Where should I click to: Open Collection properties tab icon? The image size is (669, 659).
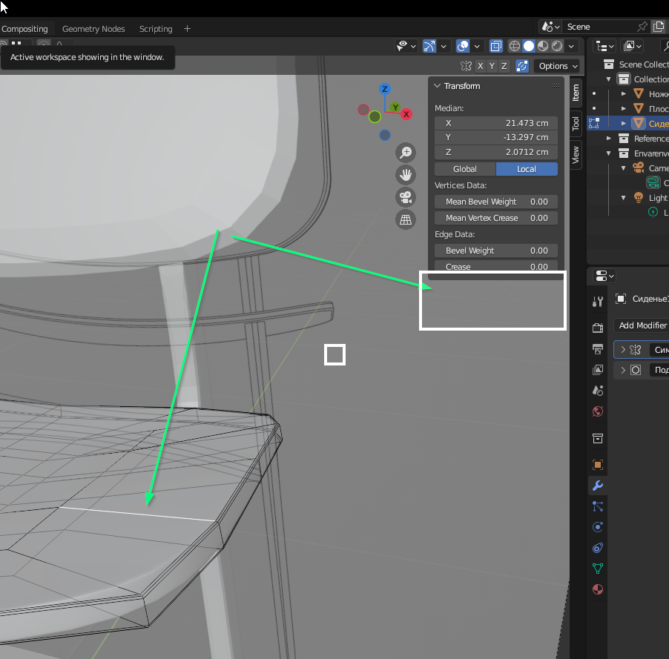pos(598,439)
